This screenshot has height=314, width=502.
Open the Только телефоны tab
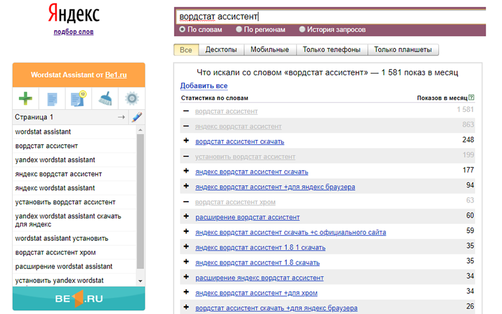point(332,49)
